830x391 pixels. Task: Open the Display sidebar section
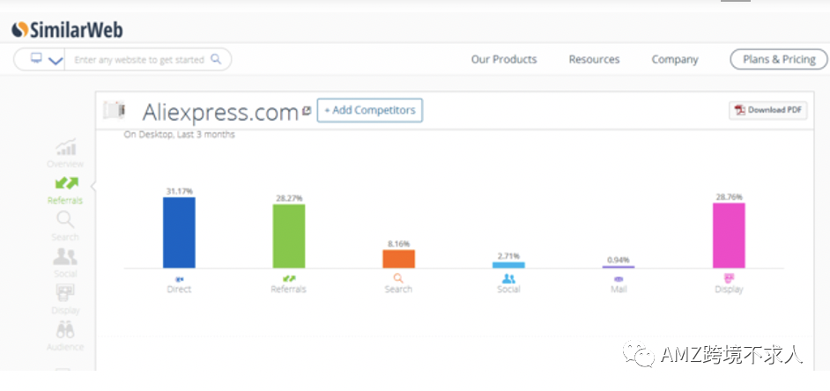point(65,299)
